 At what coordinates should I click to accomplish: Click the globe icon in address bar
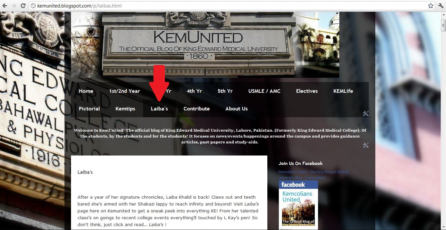tap(33, 6)
